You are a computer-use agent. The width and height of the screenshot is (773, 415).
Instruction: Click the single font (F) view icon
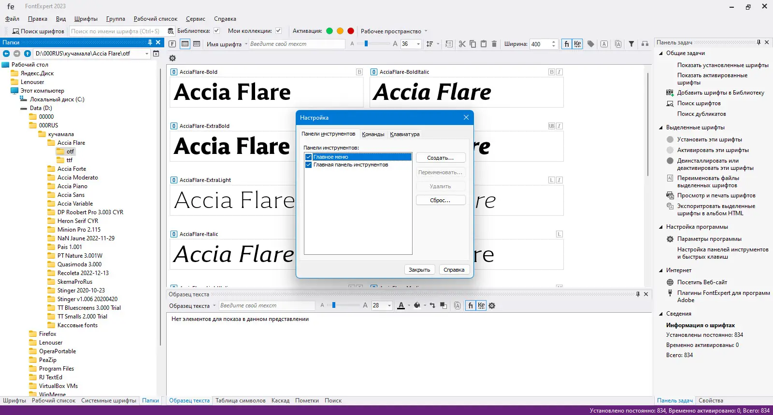pos(172,44)
